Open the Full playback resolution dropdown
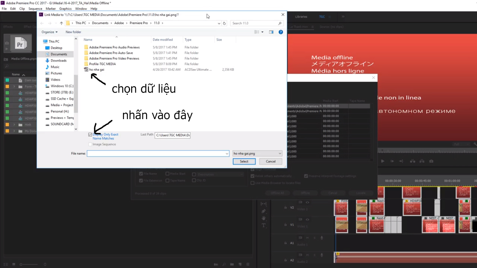 coord(461,144)
